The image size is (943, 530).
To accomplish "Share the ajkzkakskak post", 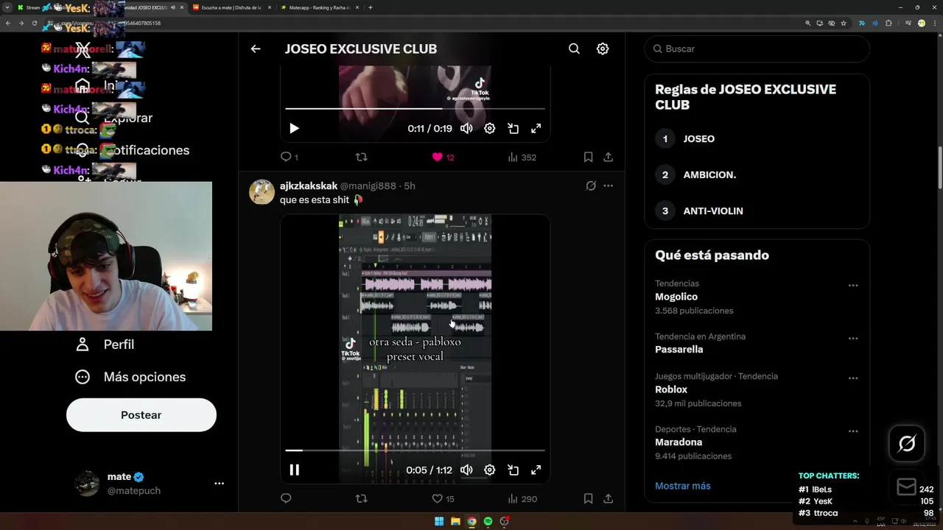I will (608, 498).
